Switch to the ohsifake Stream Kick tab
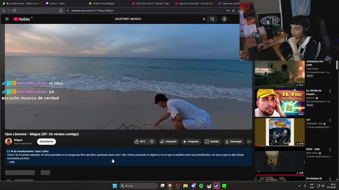The height and width of the screenshot is (190, 339). (21, 3)
